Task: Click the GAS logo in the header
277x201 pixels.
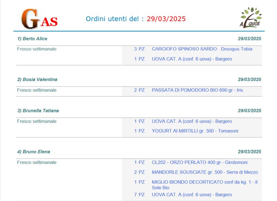Action: click(39, 19)
